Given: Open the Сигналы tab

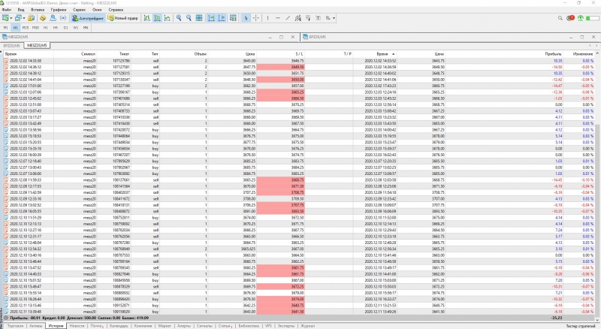Looking at the screenshot, I should click(x=204, y=326).
